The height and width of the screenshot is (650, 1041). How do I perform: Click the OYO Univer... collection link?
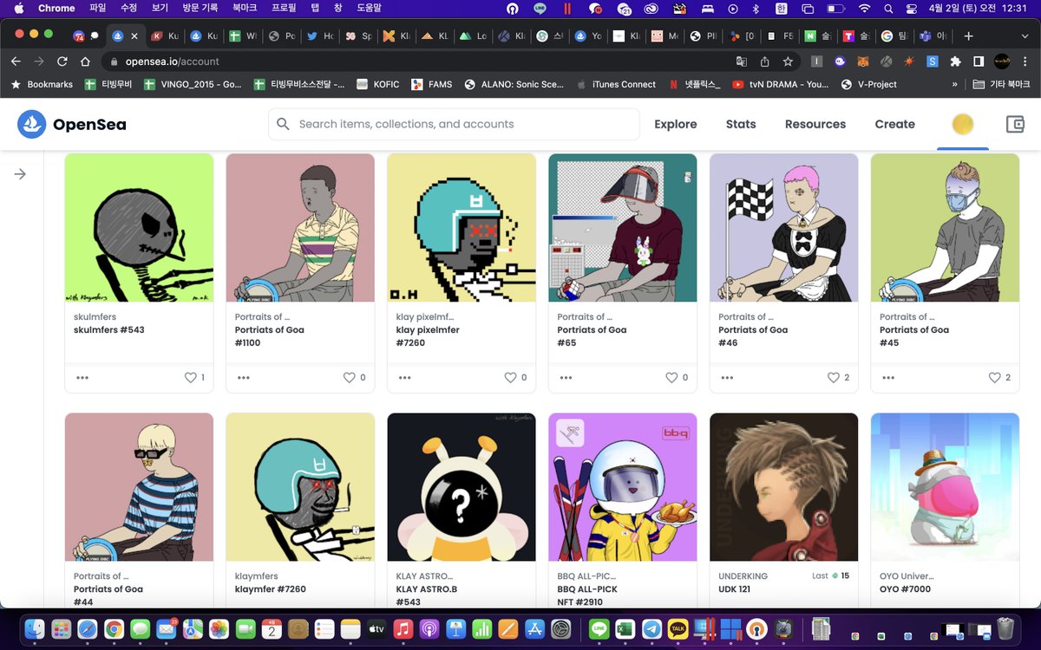coord(907,576)
